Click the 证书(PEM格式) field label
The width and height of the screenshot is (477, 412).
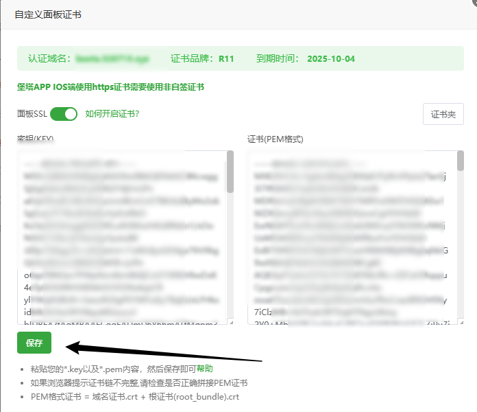(x=275, y=139)
